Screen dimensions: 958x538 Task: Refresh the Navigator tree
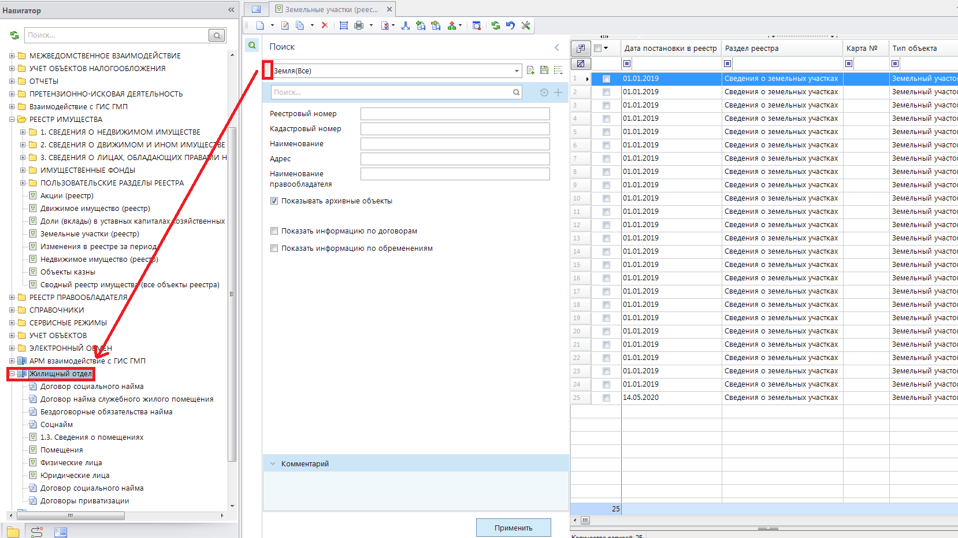click(x=14, y=35)
